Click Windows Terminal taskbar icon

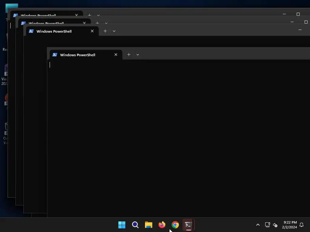click(188, 225)
